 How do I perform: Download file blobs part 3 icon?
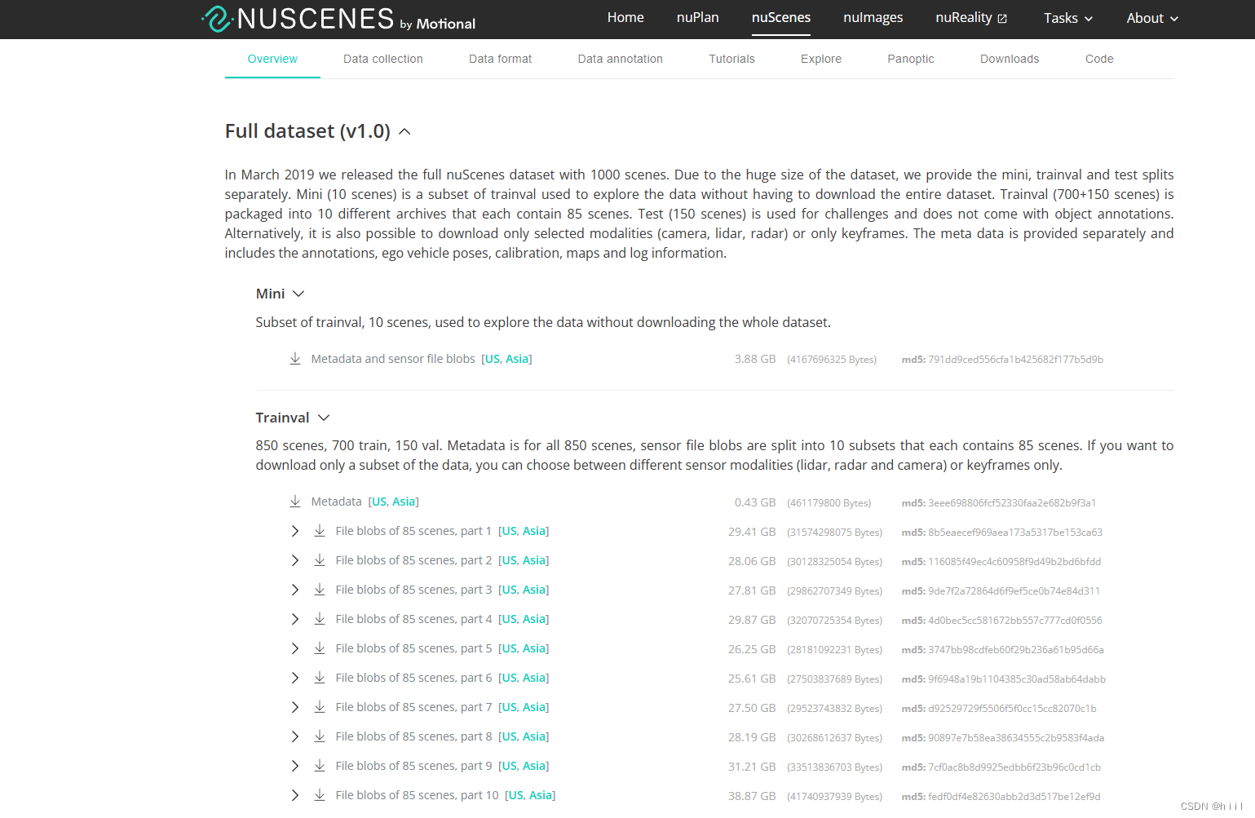[320, 590]
